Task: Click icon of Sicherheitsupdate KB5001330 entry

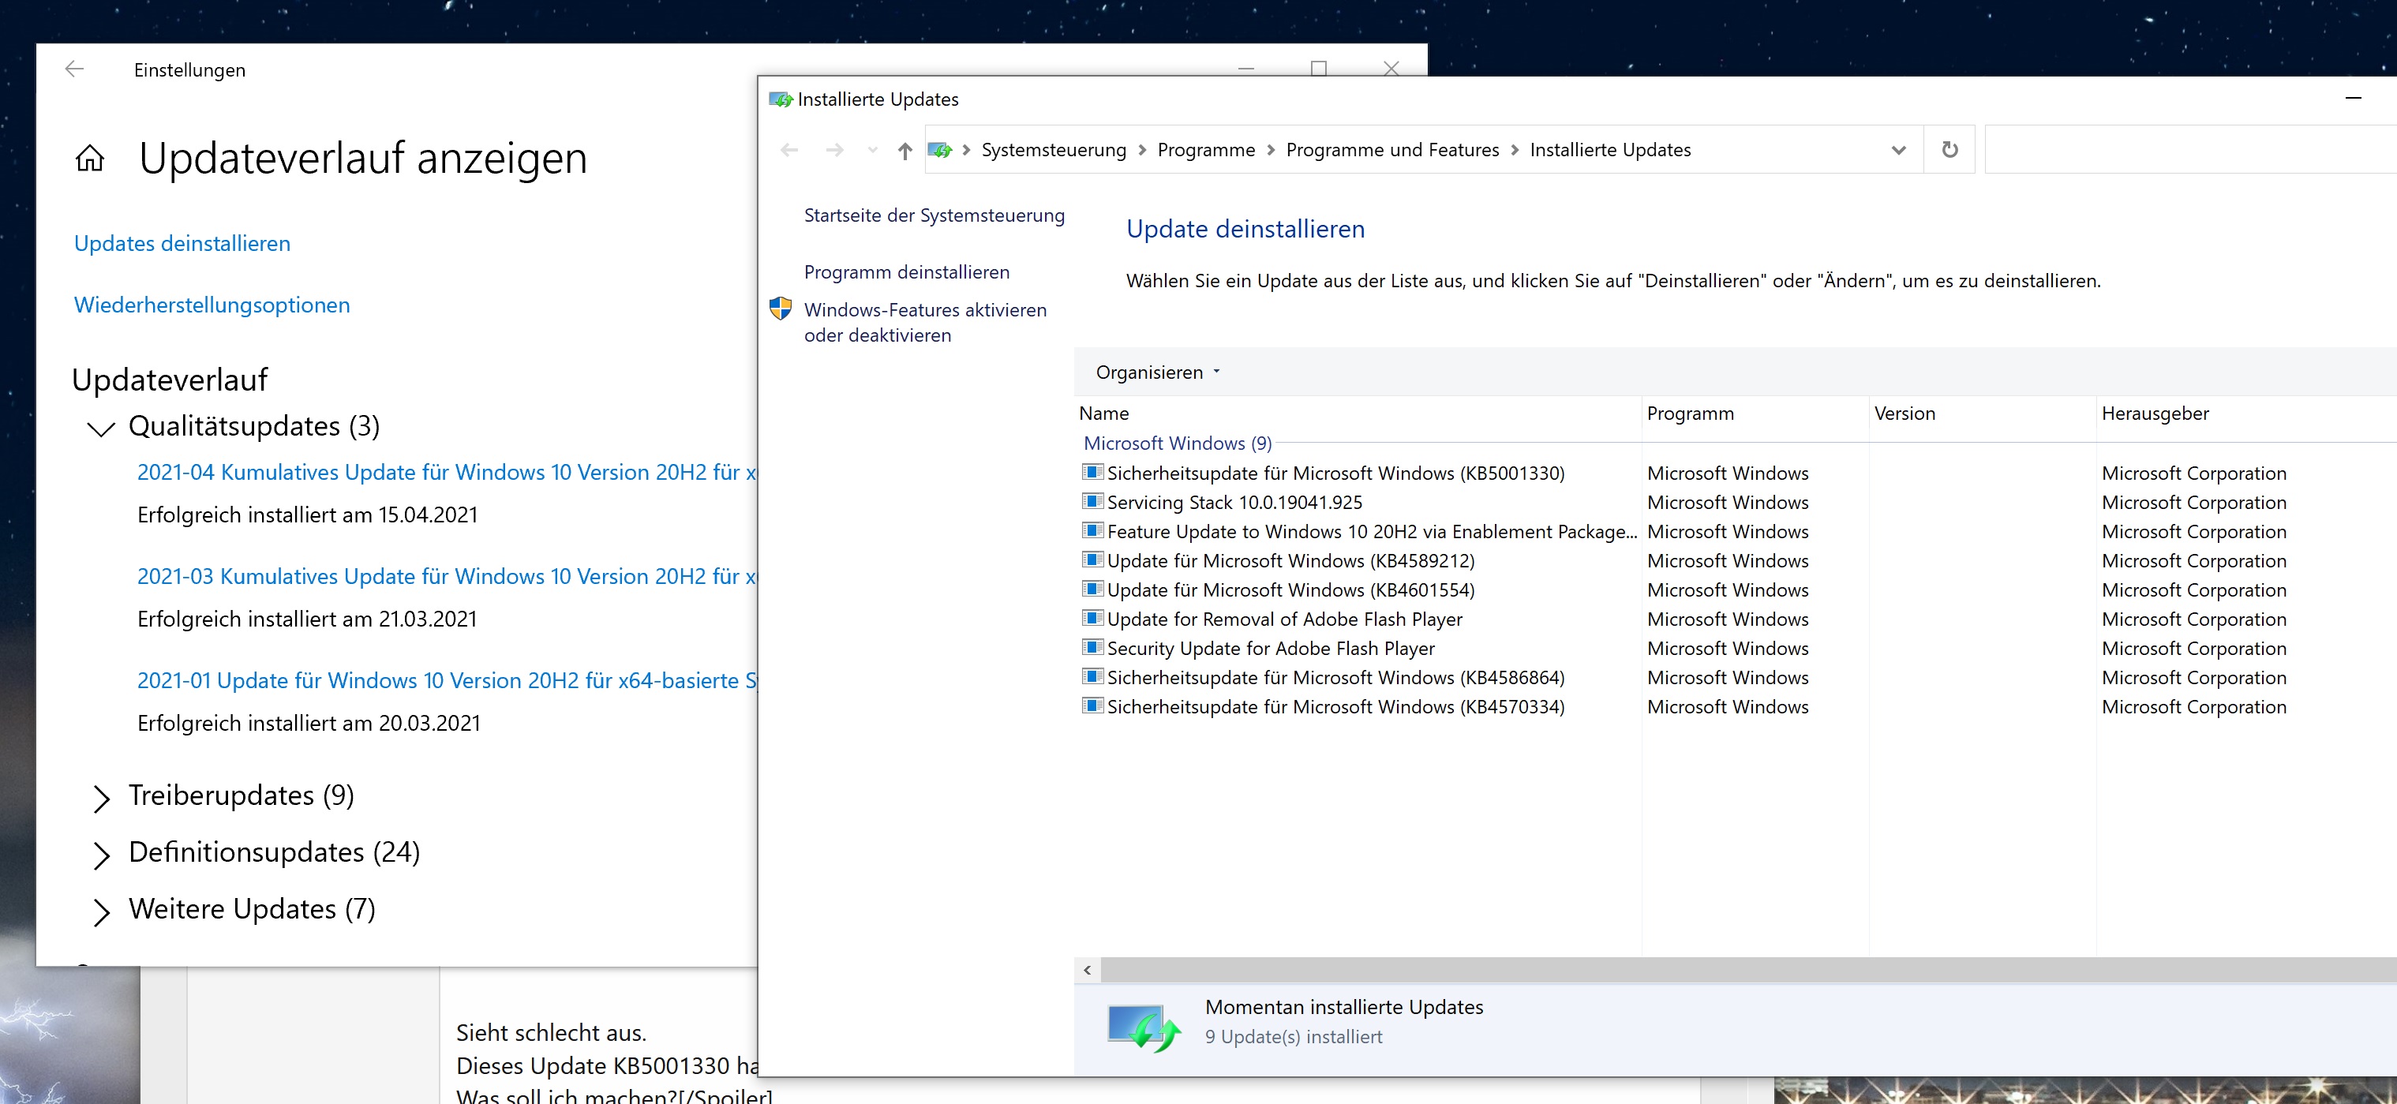Action: (1092, 473)
